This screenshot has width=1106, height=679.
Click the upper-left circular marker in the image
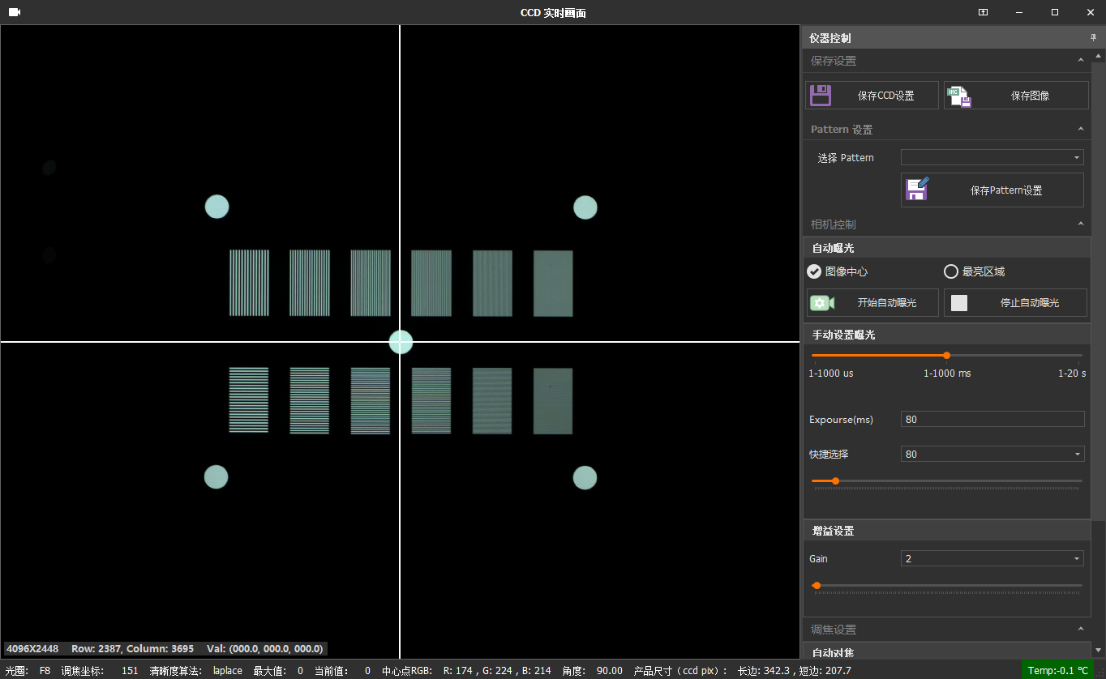(x=216, y=207)
